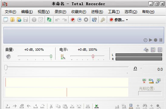Click the 电平 level wizard icon

63,57
